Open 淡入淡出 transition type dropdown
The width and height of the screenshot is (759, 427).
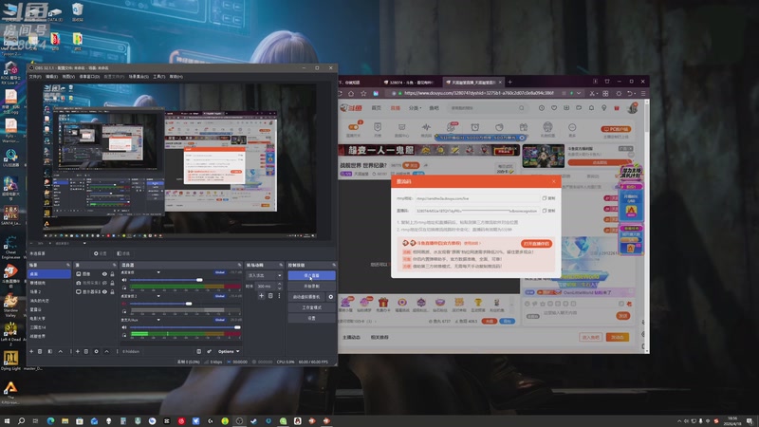click(265, 275)
